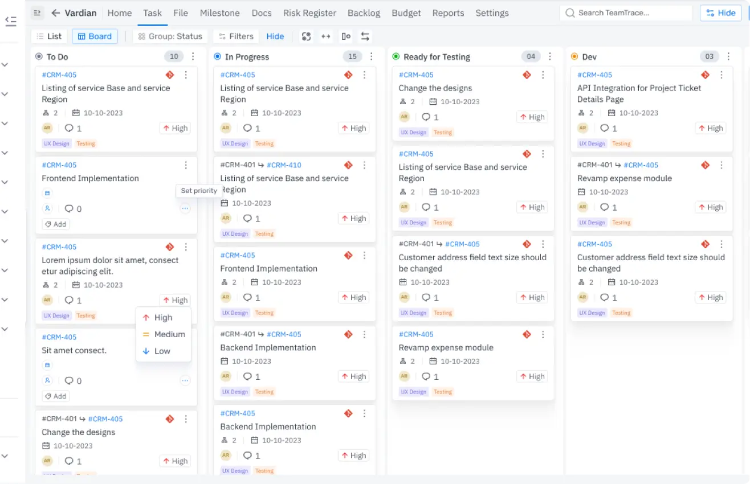Open the Group: Status dropdown
750x484 pixels.
(170, 36)
